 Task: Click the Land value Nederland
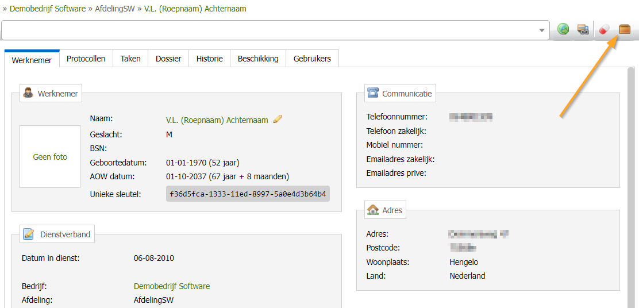tap(467, 276)
